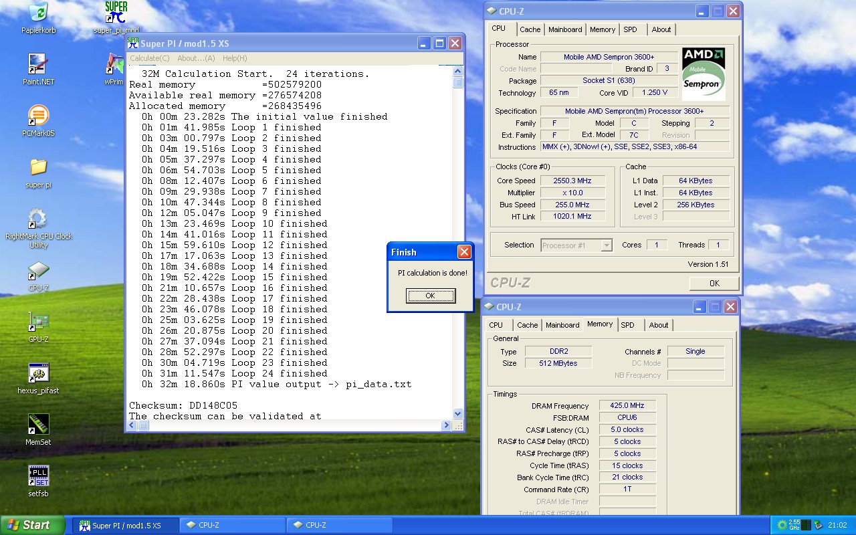Launch the setfsb desktop icon
856x535 pixels.
(x=38, y=476)
